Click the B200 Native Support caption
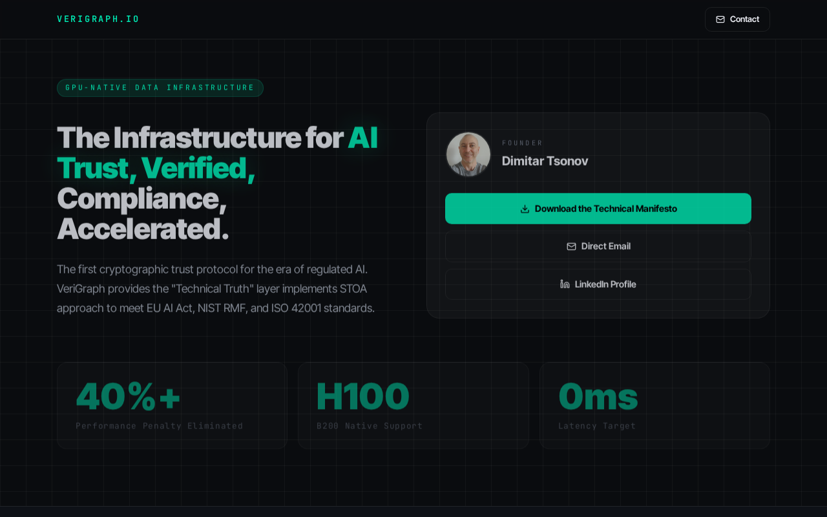This screenshot has width=827, height=517. click(369, 426)
